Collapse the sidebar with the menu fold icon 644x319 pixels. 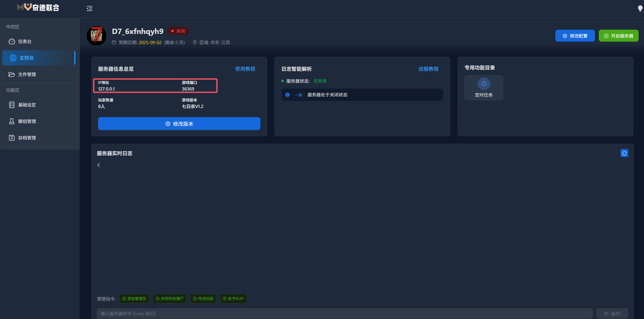pyautogui.click(x=89, y=9)
